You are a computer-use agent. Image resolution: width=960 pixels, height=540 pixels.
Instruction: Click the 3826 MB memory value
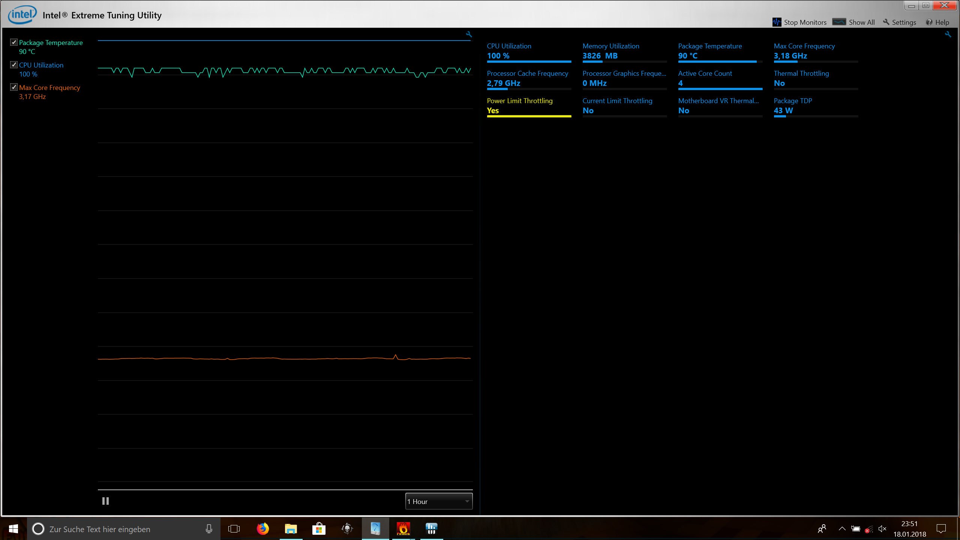(x=600, y=56)
